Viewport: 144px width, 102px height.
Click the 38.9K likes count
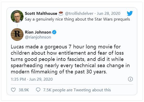(x=24, y=90)
